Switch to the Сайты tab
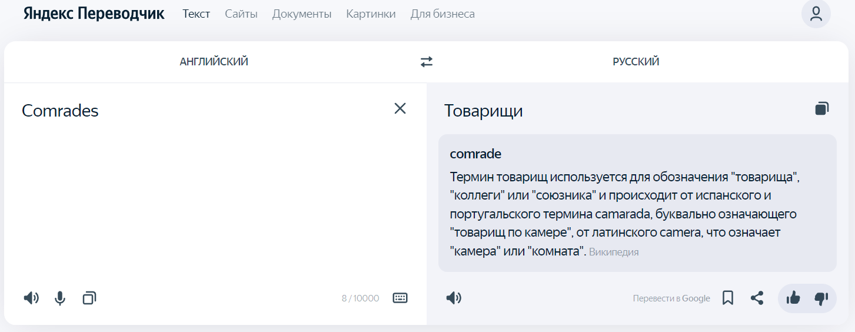Viewport: 855px width, 332px height. (x=241, y=14)
